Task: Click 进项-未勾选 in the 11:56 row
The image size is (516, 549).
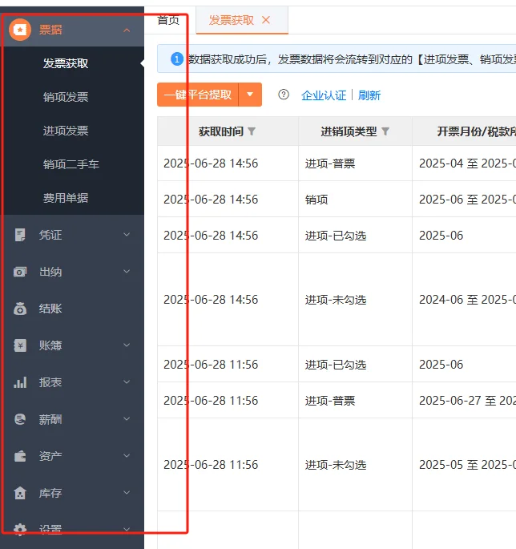Action: (336, 465)
